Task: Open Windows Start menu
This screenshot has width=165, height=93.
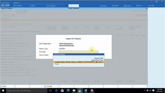Action: coord(3,91)
